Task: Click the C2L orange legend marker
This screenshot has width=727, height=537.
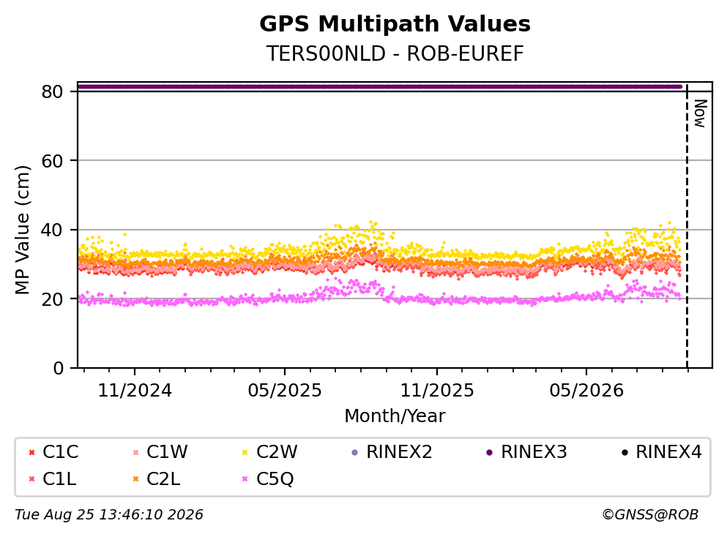Action: point(136,479)
